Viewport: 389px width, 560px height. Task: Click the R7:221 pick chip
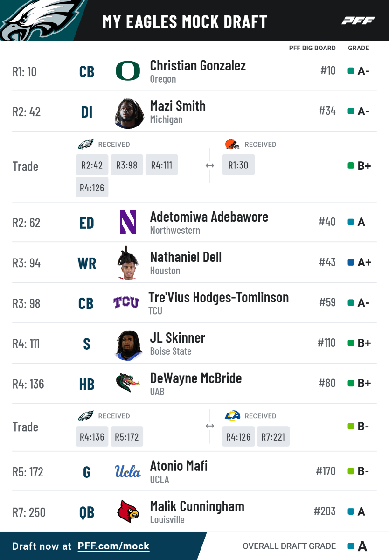click(273, 437)
